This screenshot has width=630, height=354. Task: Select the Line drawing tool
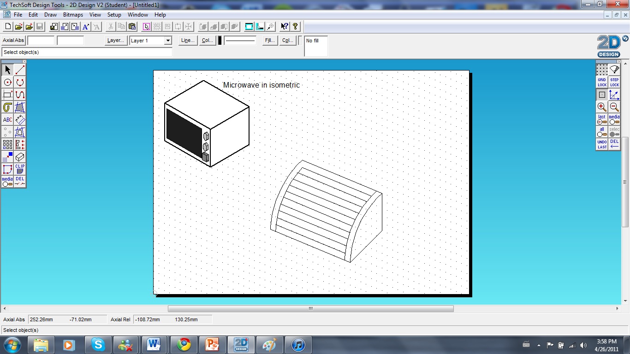[20, 69]
